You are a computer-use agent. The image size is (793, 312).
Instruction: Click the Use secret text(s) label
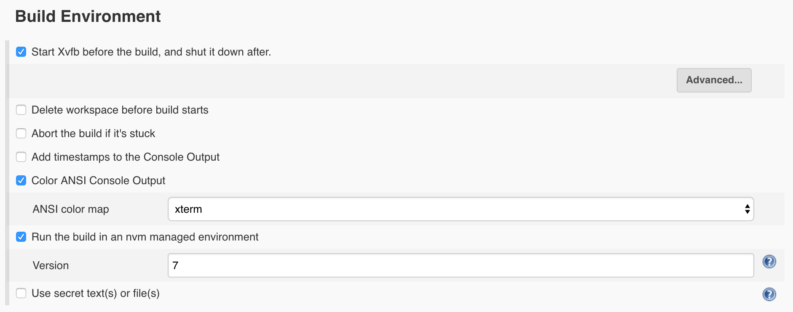point(96,293)
